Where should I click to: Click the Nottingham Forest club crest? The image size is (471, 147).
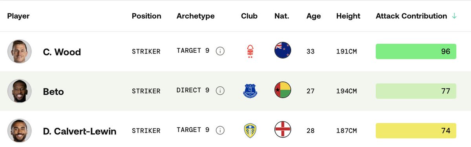[250, 51]
